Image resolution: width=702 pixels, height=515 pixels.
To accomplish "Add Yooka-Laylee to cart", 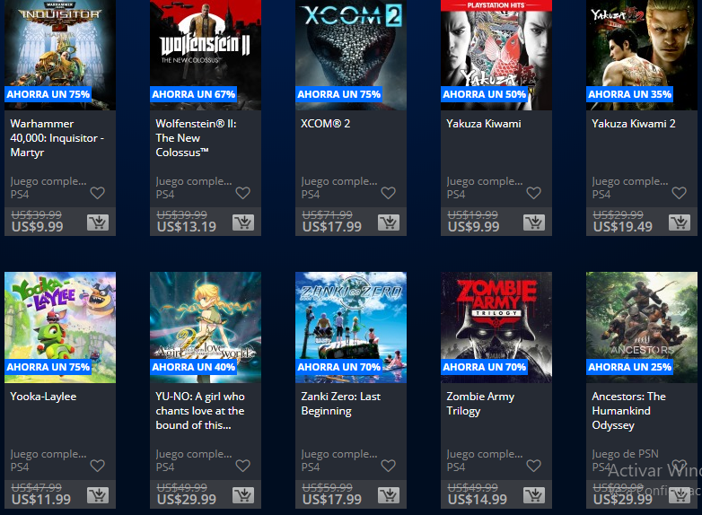I will [98, 495].
